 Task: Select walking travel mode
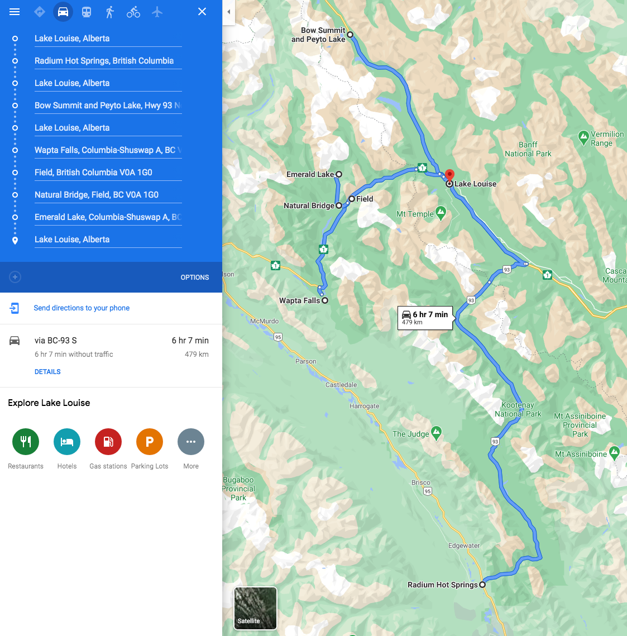[109, 12]
